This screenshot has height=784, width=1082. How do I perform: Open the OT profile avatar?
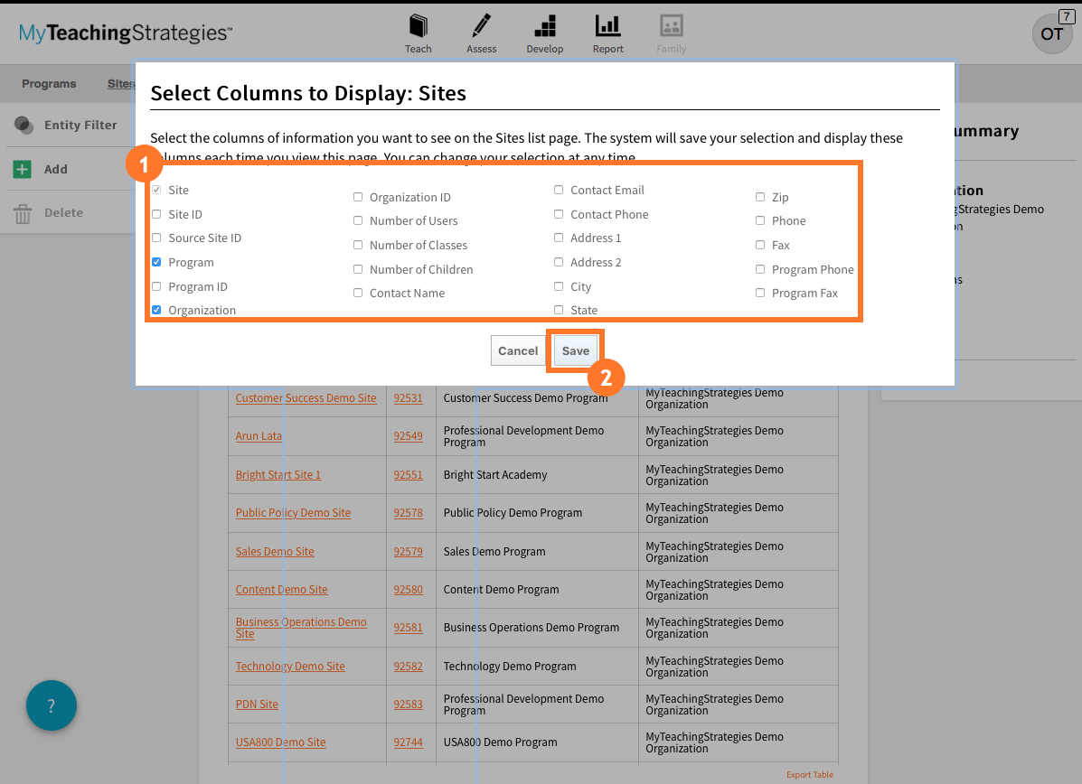point(1051,34)
